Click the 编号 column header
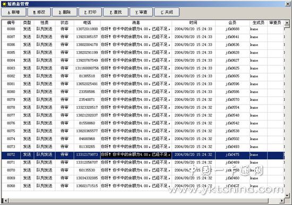Viewport: 292px width, 205px height. point(11,23)
